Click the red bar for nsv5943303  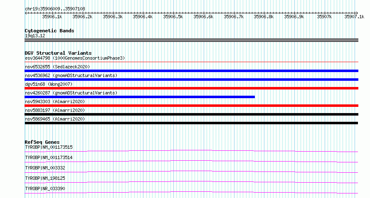191,106
